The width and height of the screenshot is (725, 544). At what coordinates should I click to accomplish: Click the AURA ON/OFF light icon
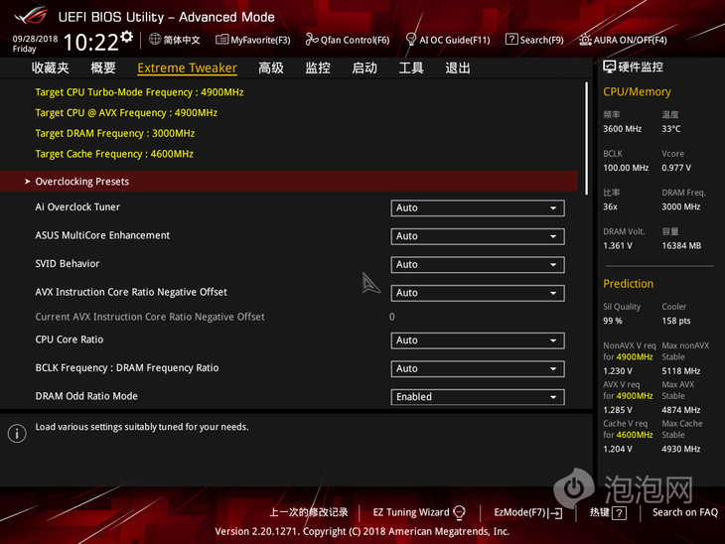(585, 40)
